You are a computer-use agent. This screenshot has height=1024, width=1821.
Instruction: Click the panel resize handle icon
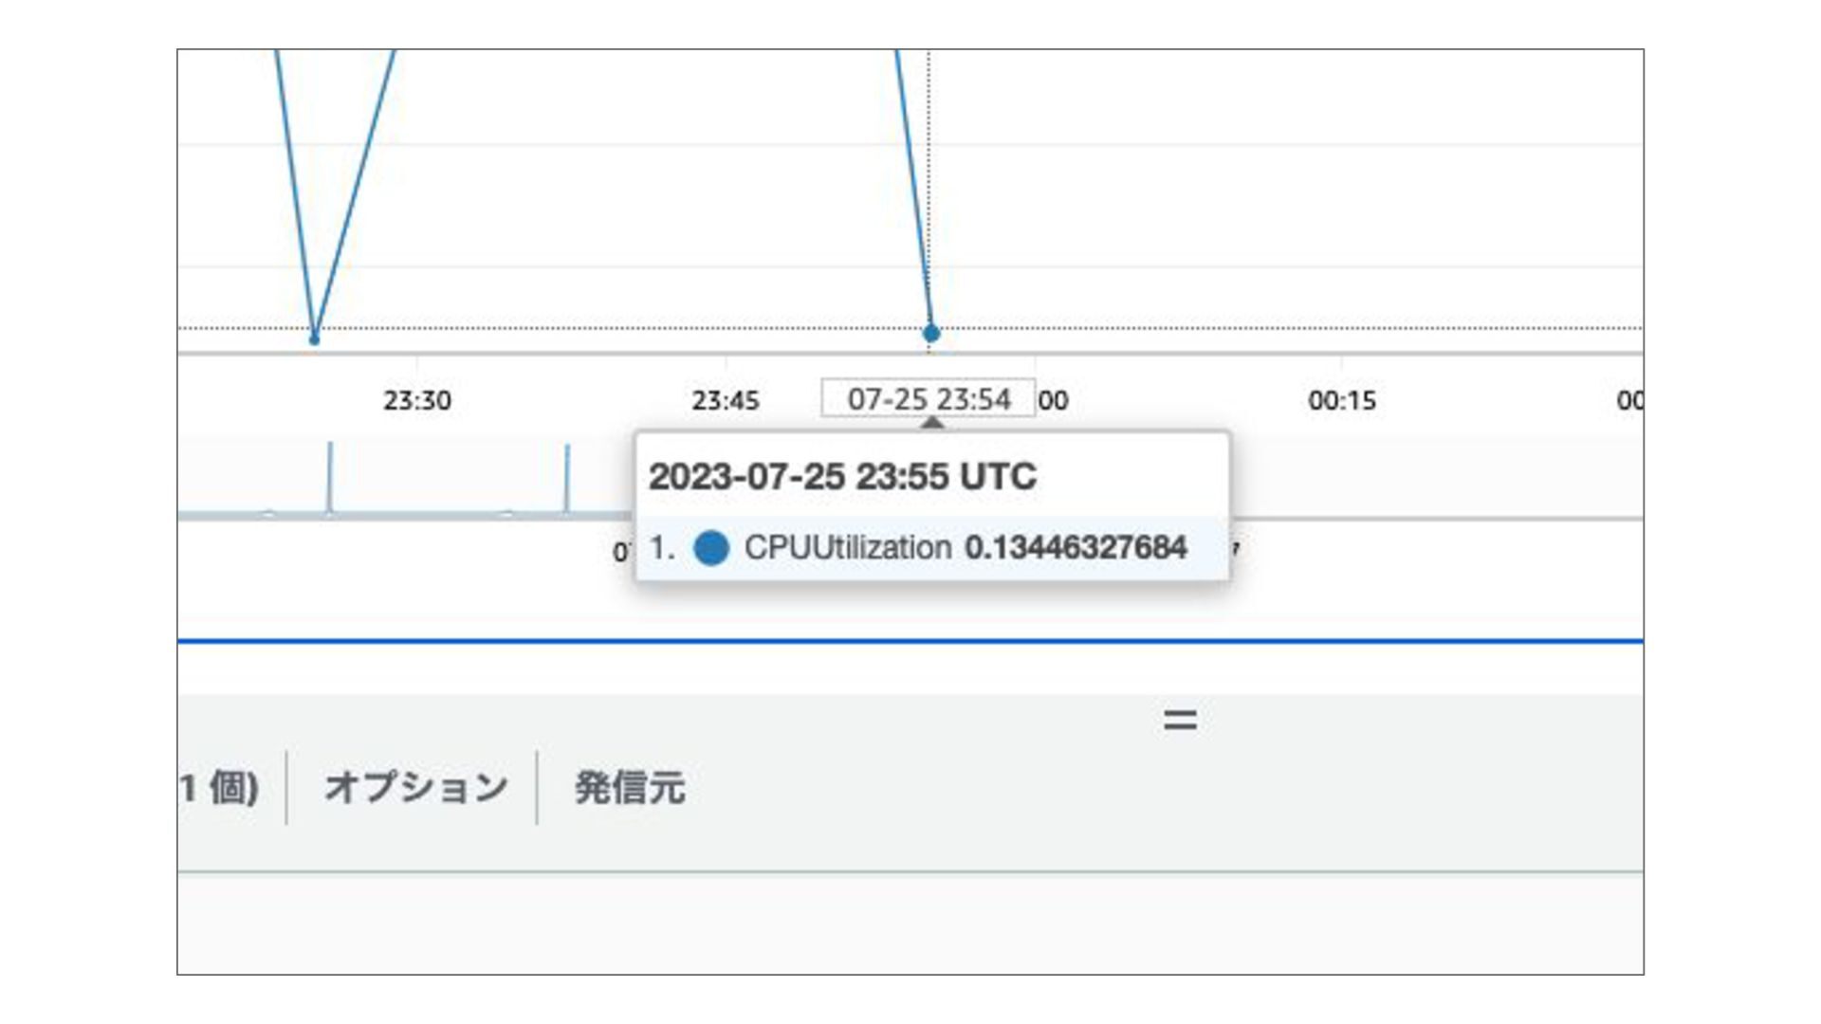point(1180,720)
